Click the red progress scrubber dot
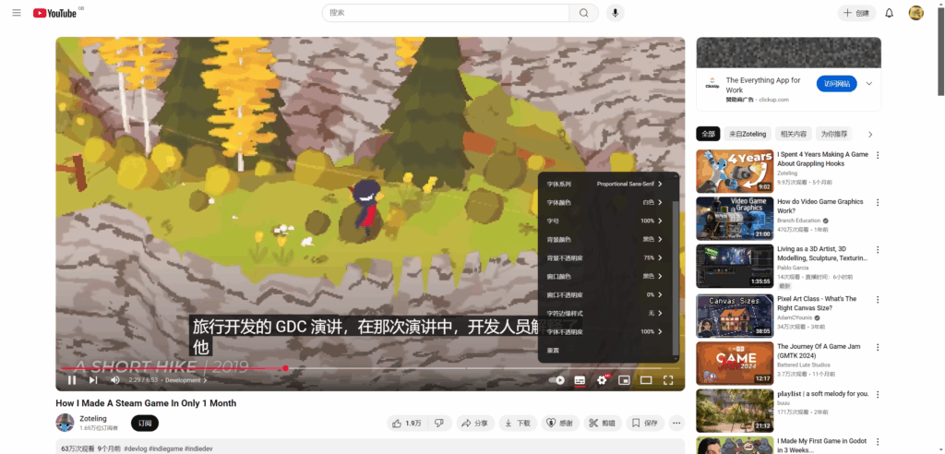945x454 pixels. [x=285, y=368]
